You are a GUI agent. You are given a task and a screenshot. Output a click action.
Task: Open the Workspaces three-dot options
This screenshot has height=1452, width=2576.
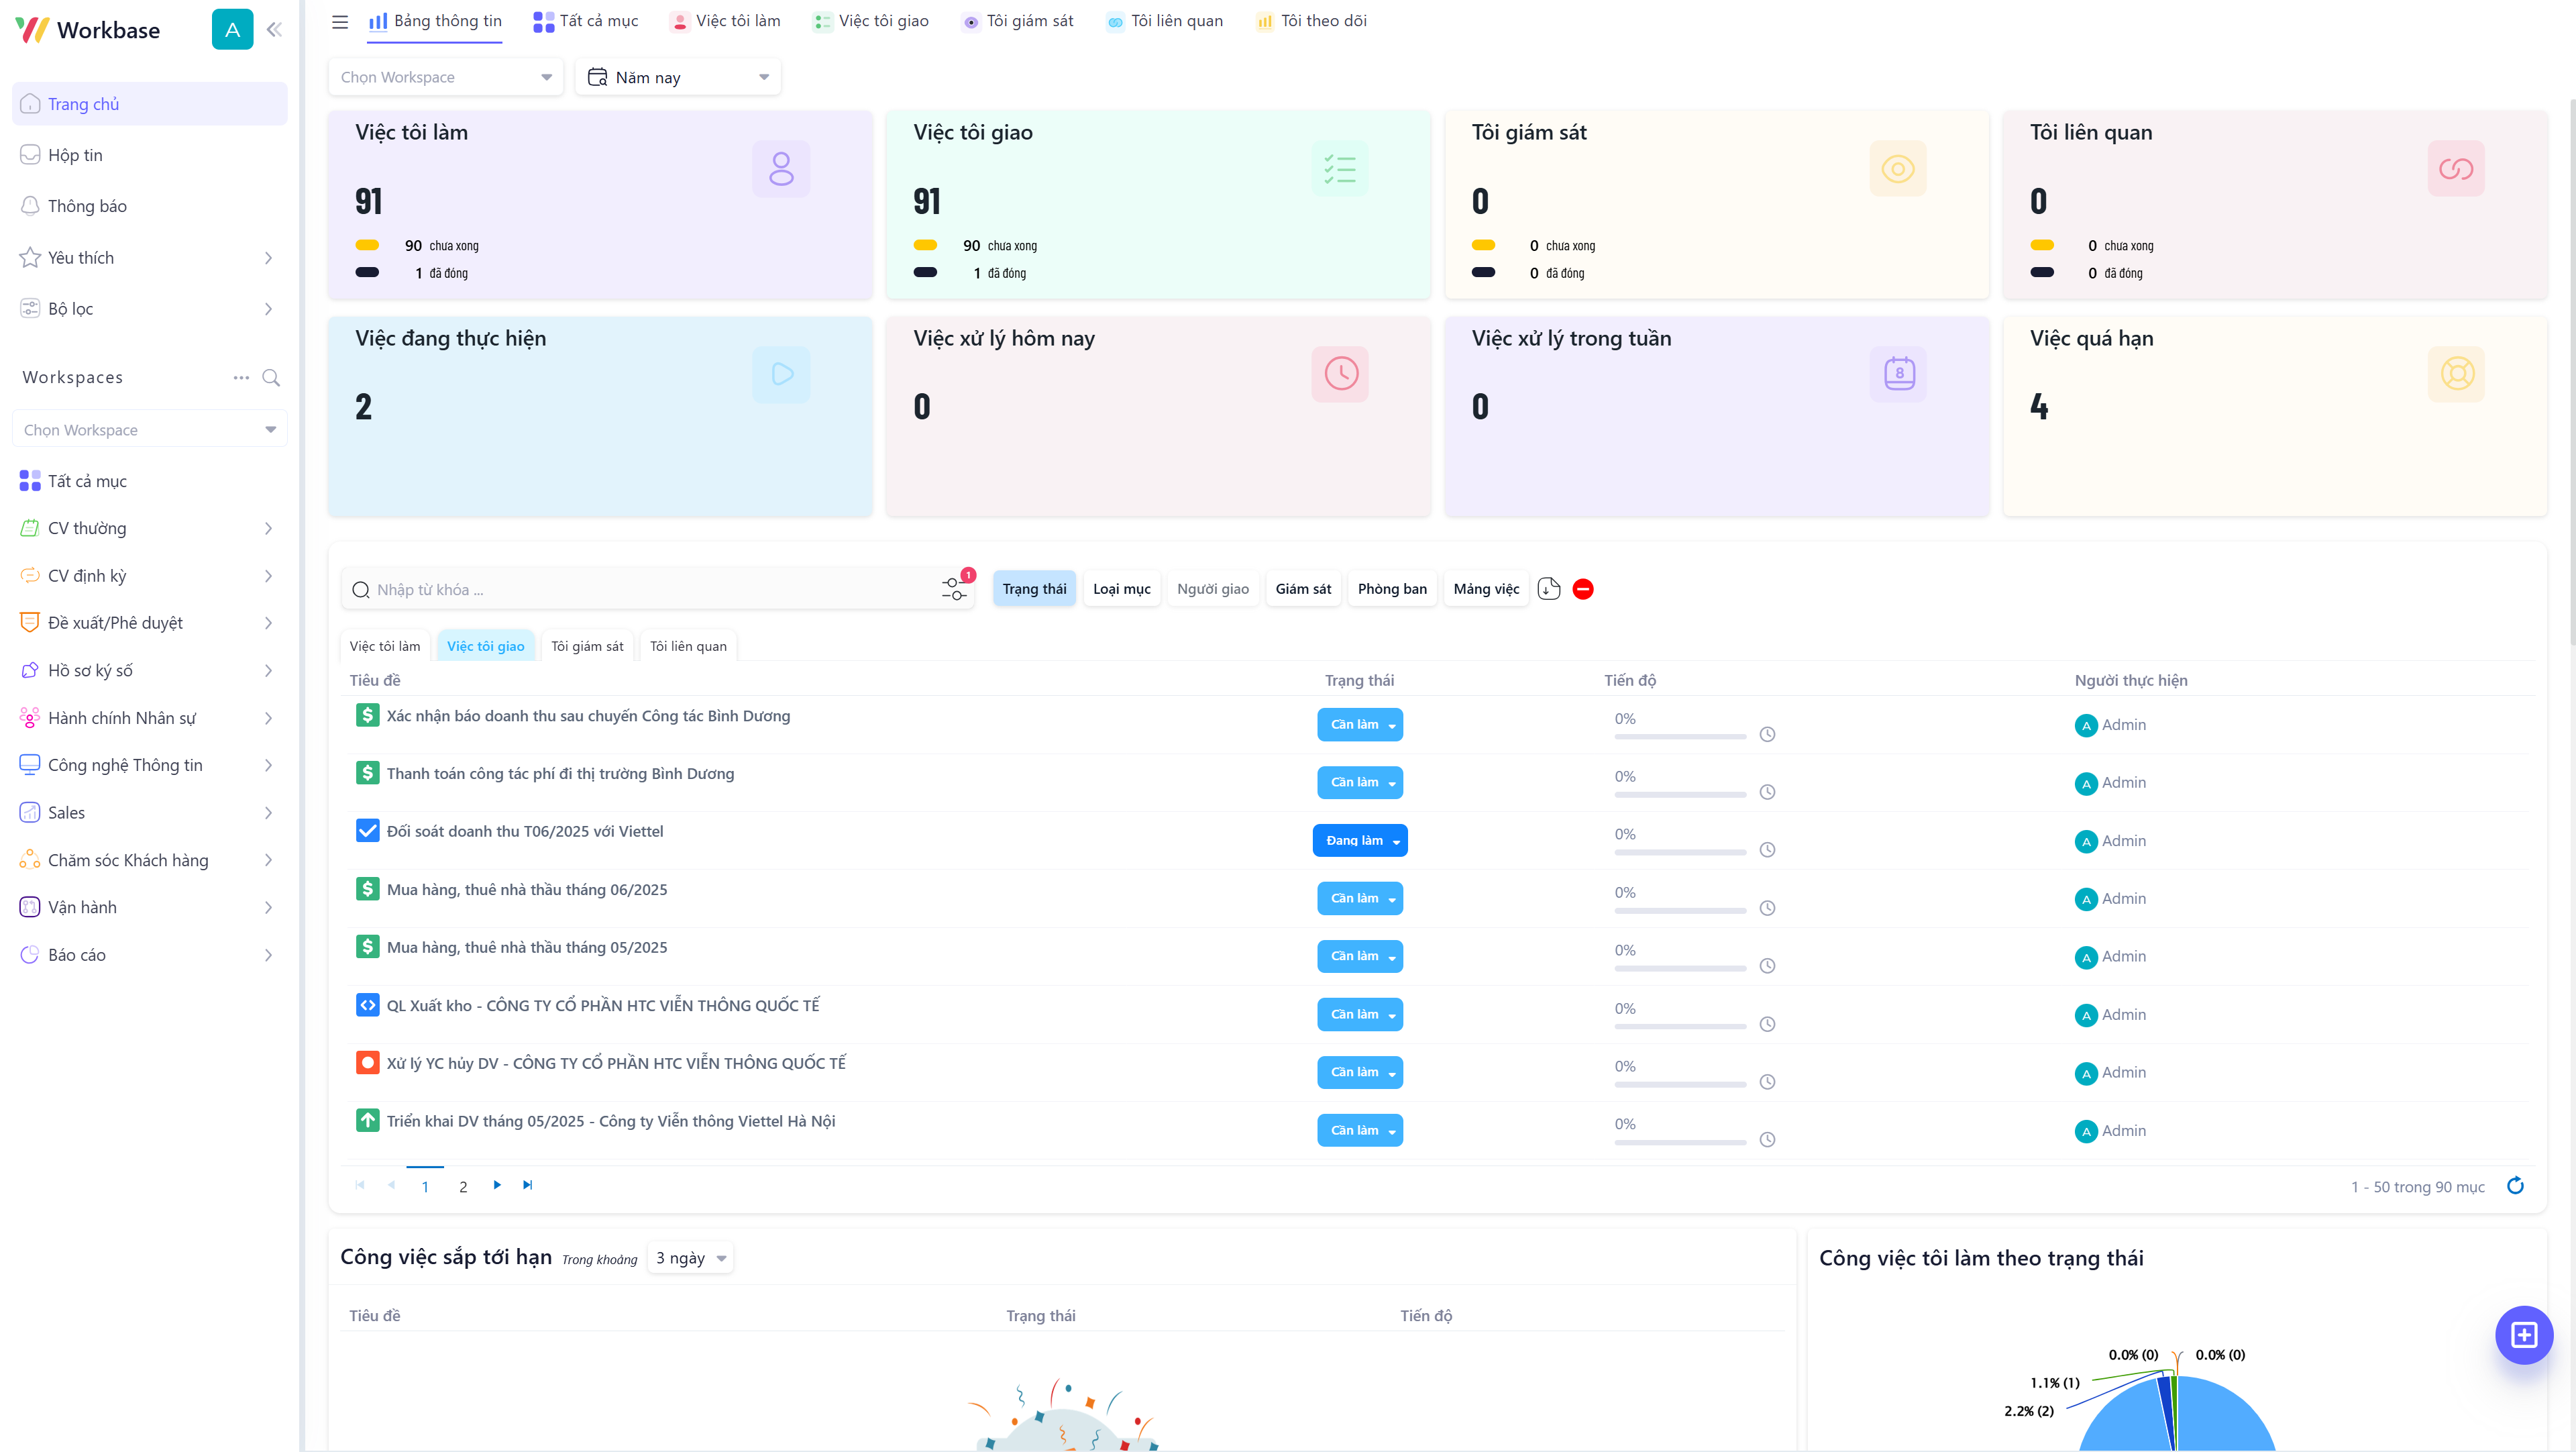[x=241, y=377]
